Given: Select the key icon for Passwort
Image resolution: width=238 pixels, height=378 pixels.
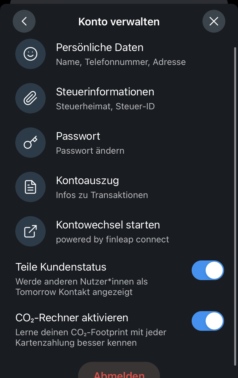Looking at the screenshot, I should (x=30, y=143).
